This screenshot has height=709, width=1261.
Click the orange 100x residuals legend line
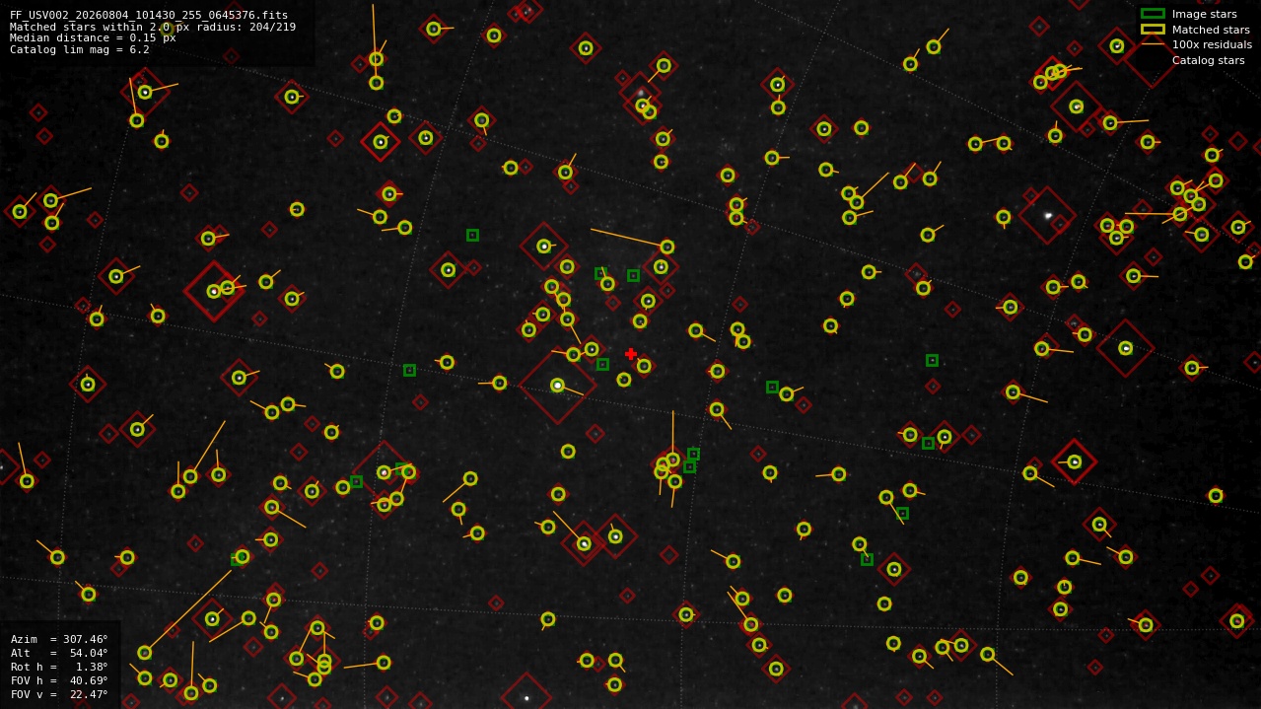[x=1153, y=44]
